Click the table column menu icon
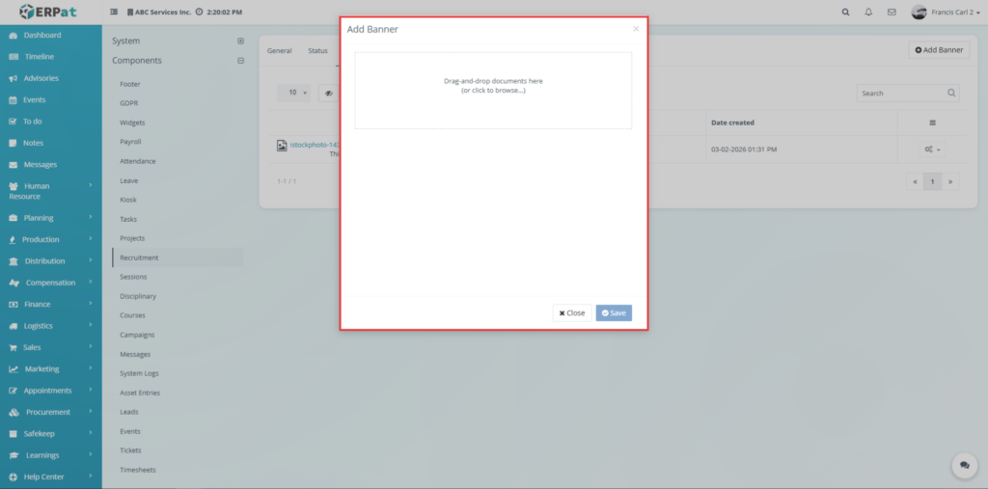 (933, 122)
